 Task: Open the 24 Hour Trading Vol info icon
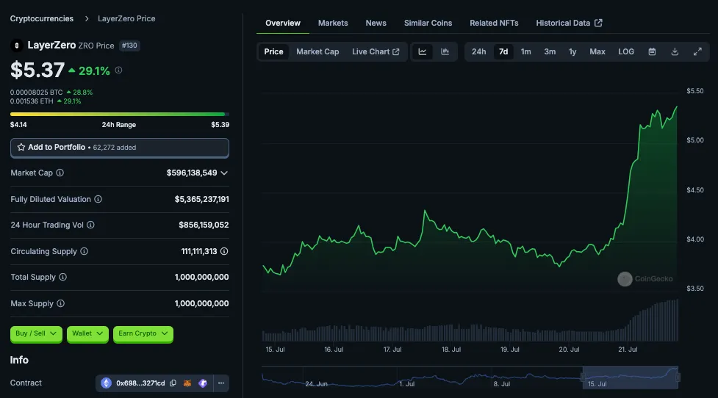click(90, 225)
